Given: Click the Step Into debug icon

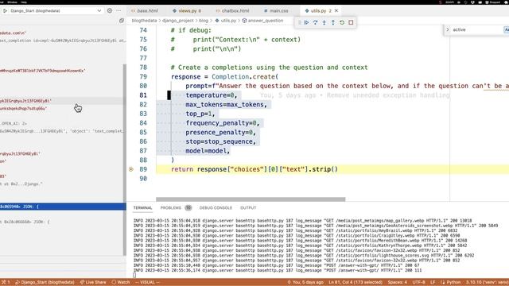Looking at the screenshot, I should pos(324,22).
